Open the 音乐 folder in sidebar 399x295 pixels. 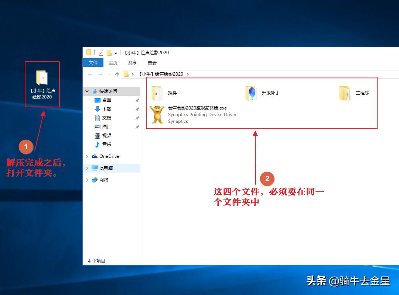[x=107, y=144]
